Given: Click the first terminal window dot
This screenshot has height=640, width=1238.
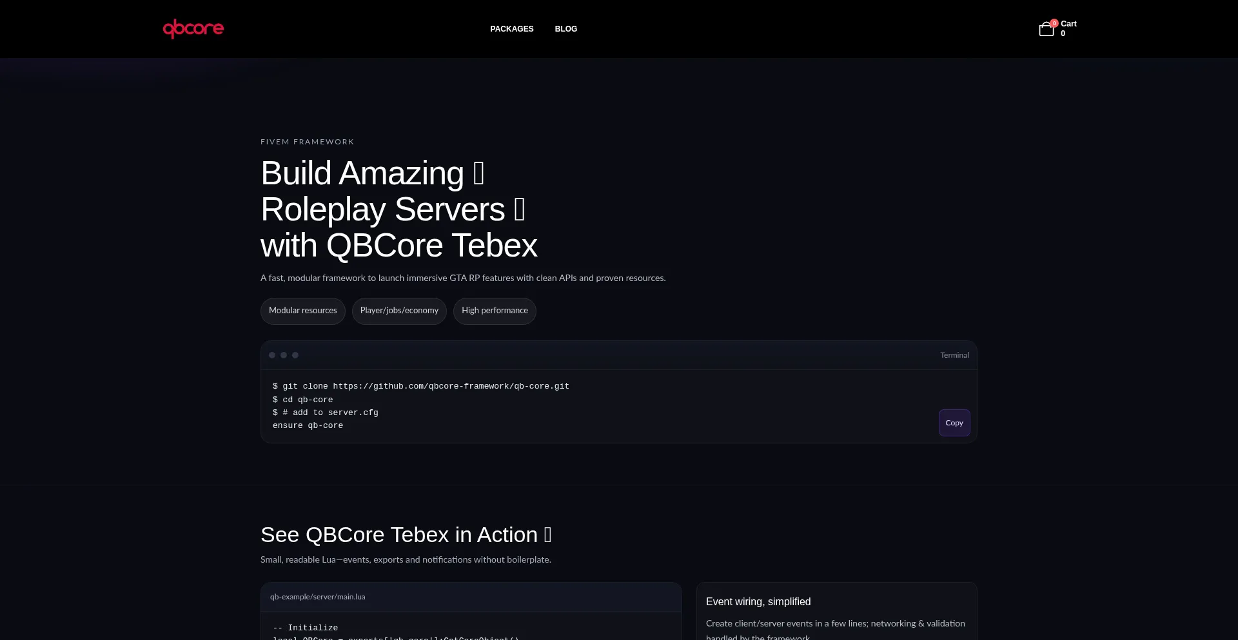Looking at the screenshot, I should (272, 355).
